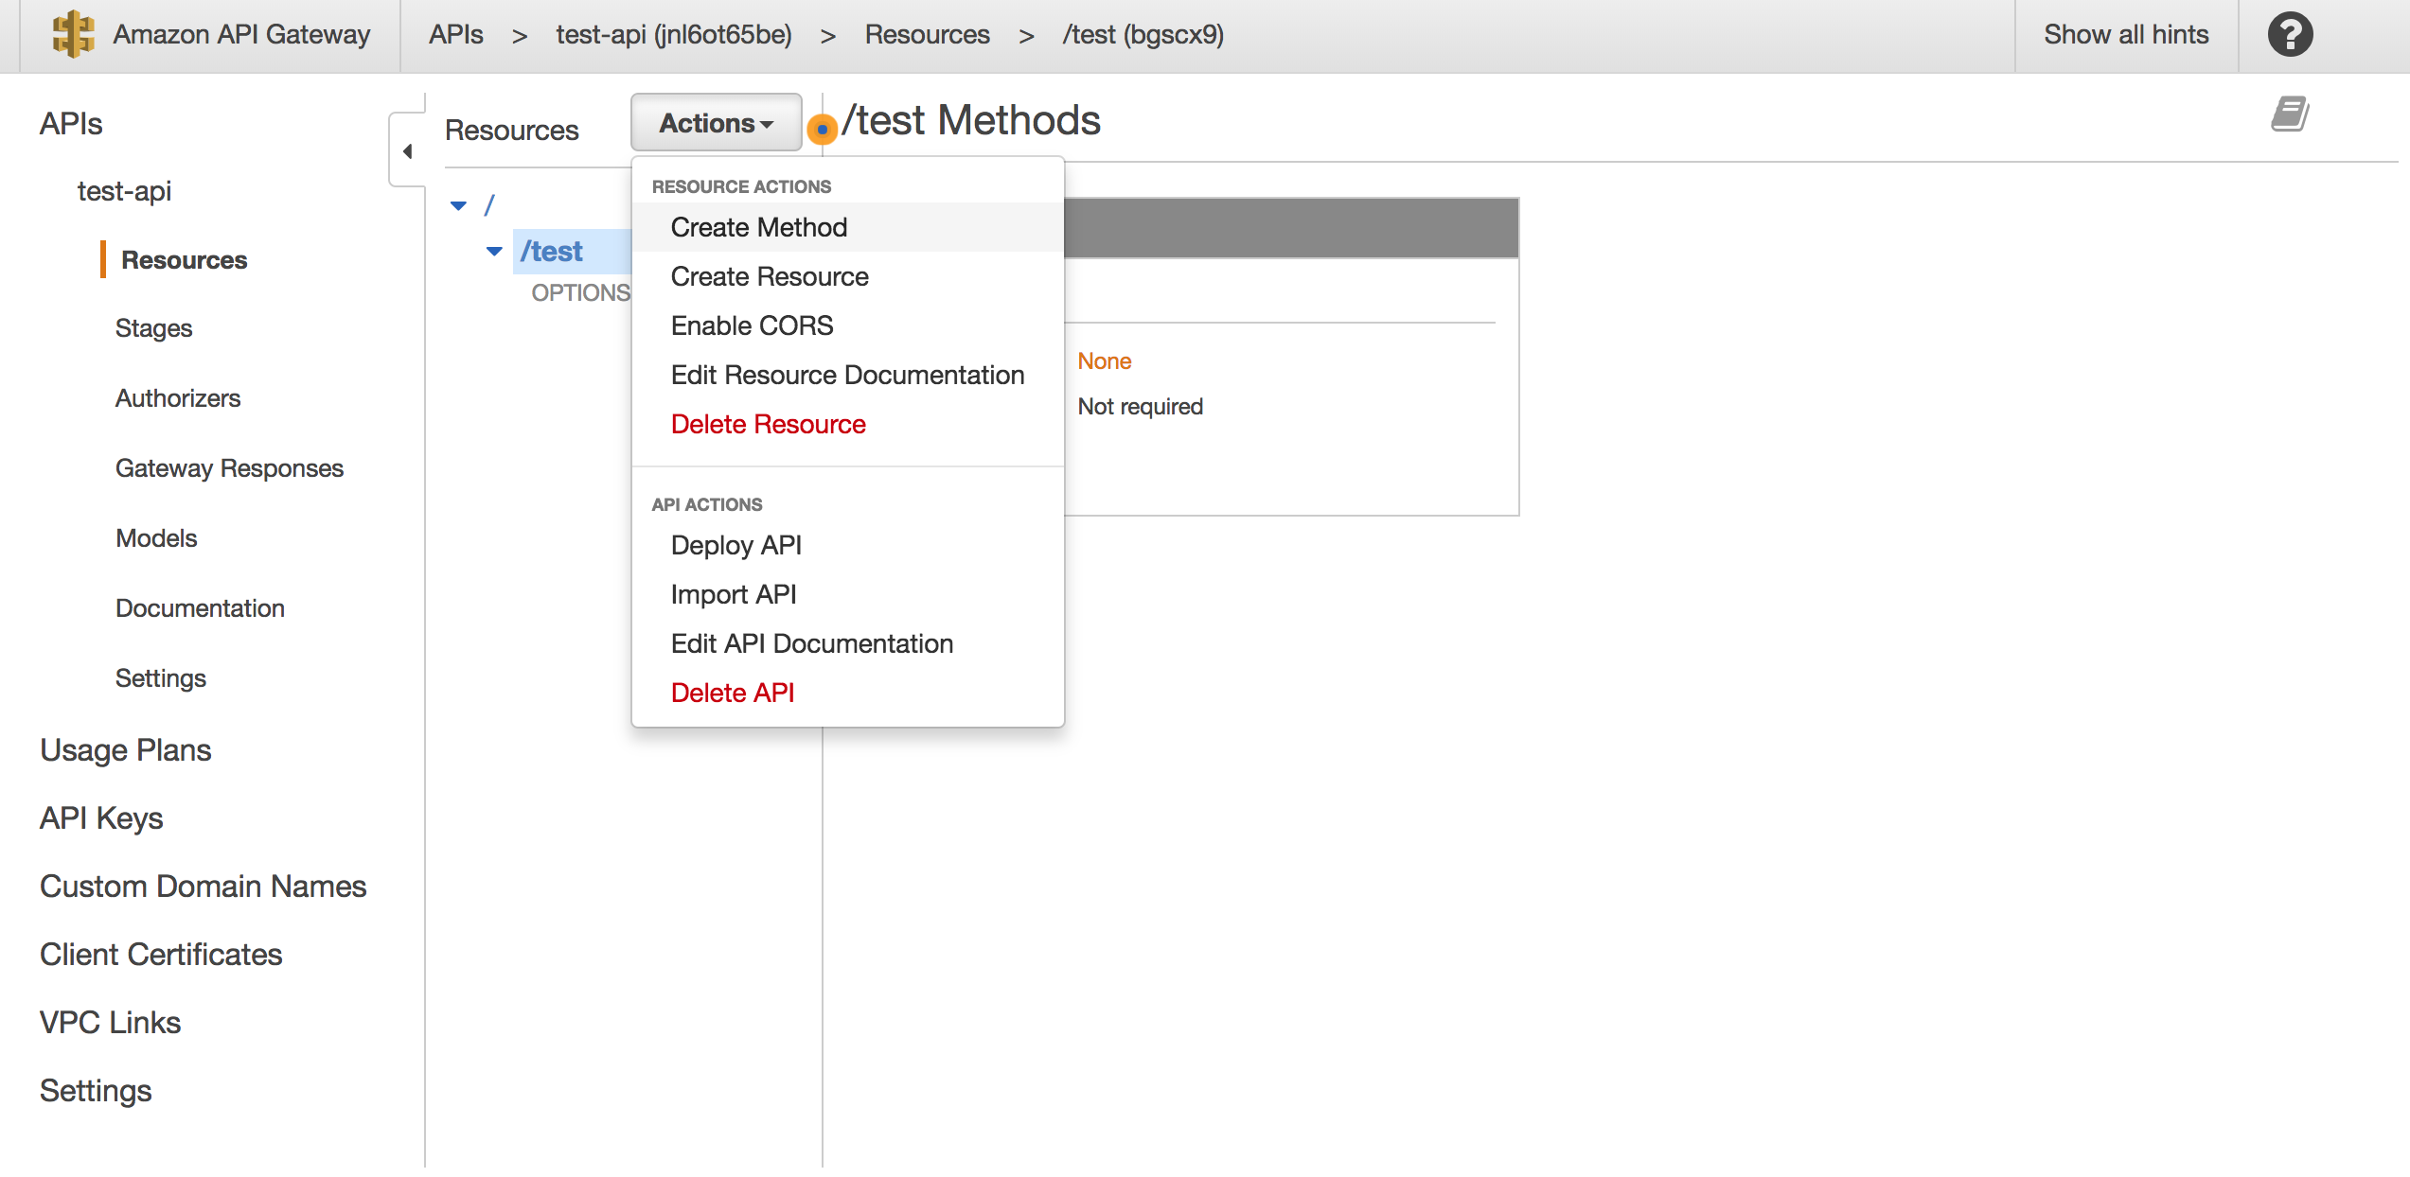
Task: Open Usage Plans from the sidebar
Action: pos(125,749)
